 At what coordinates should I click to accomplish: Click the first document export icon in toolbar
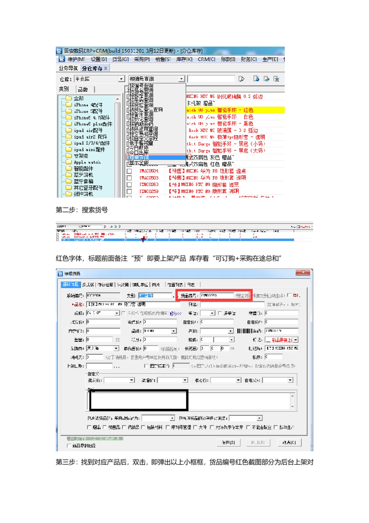pyautogui.click(x=256, y=79)
